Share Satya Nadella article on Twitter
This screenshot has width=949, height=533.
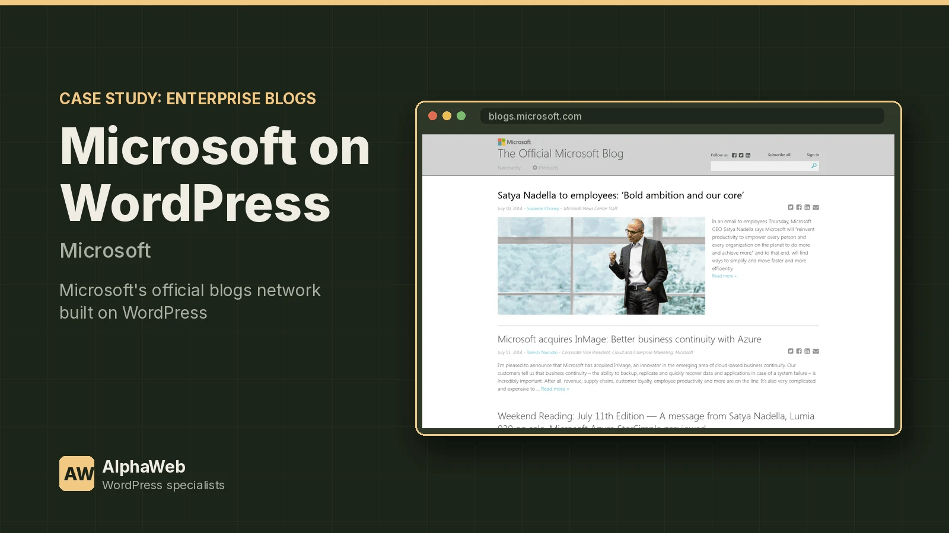point(791,207)
